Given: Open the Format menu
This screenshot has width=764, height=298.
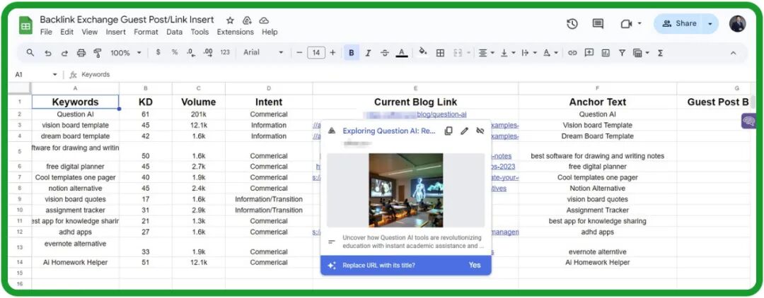Looking at the screenshot, I should click(146, 32).
